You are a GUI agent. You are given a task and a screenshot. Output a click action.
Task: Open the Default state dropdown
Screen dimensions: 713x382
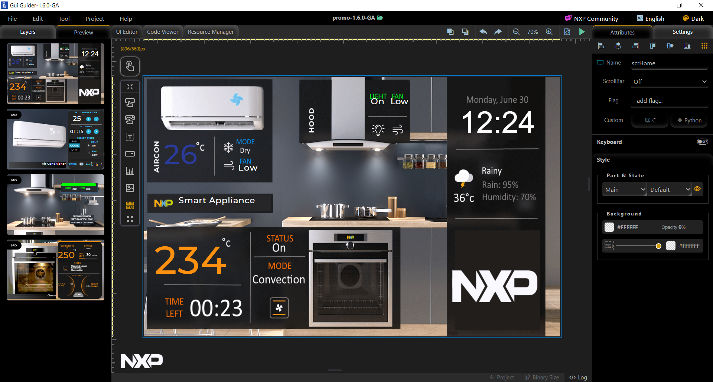670,190
